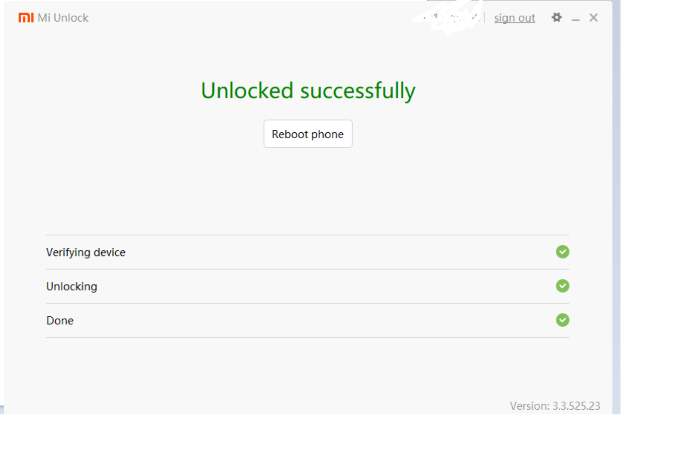Click the Unlocking step green checkmark
This screenshot has width=696, height=464.
[x=562, y=286]
